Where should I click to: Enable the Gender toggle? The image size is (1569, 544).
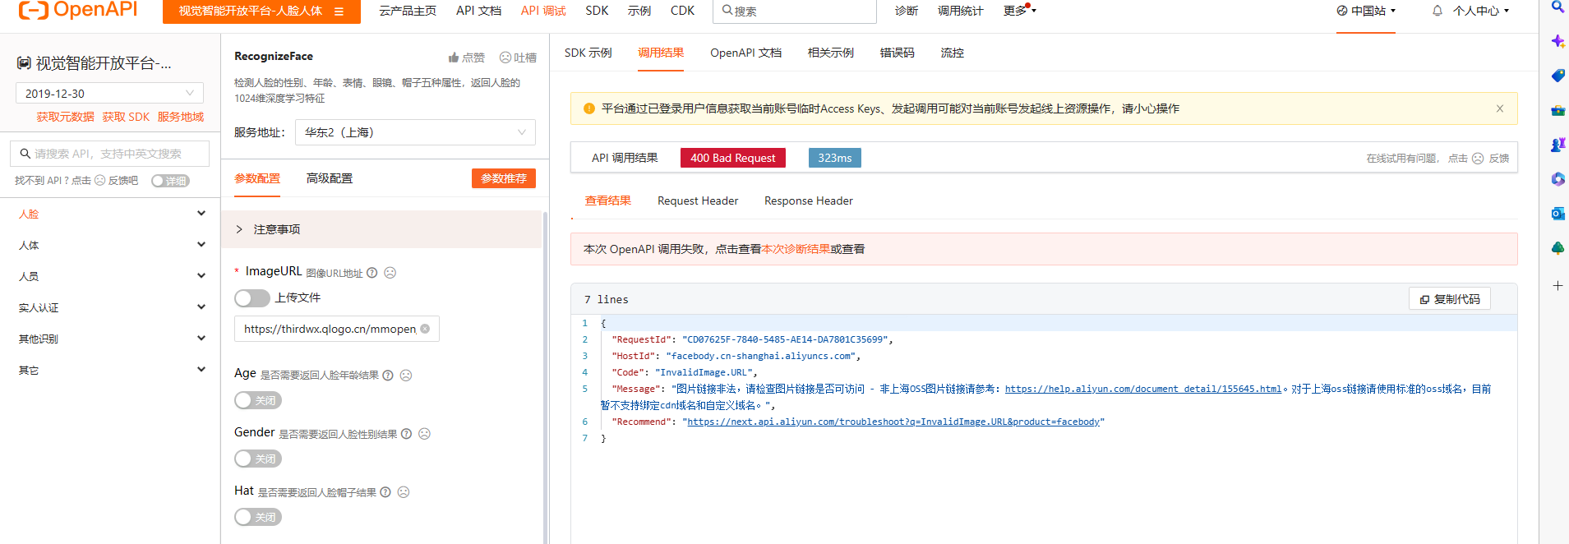click(x=258, y=459)
